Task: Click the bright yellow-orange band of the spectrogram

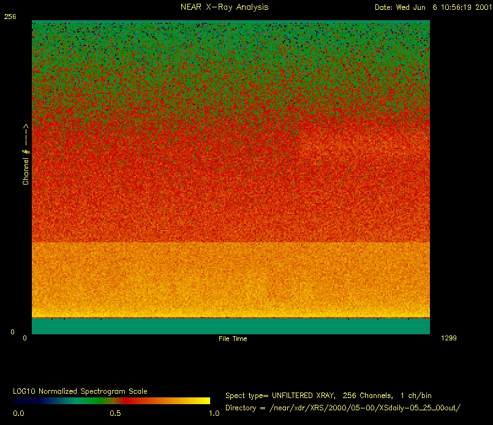Action: click(230, 279)
